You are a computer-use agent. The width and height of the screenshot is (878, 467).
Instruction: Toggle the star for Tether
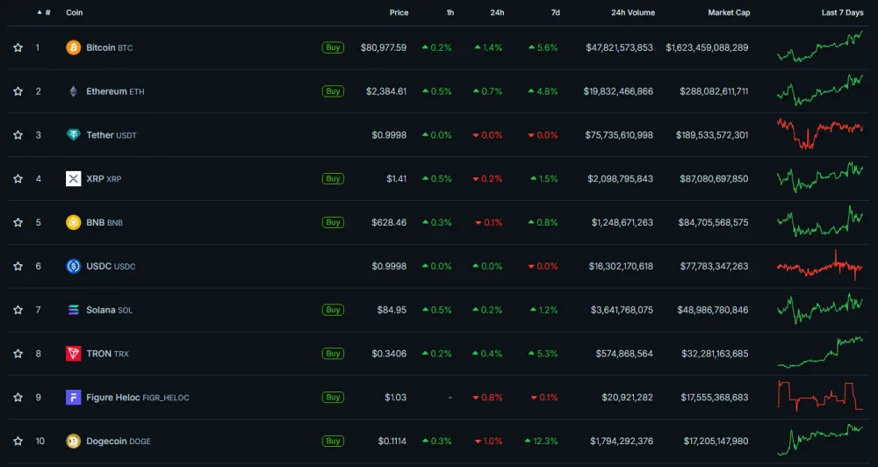18,135
